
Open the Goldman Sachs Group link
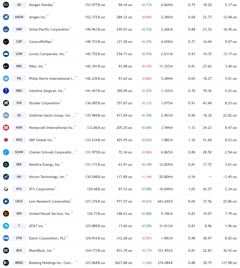coord(52,116)
